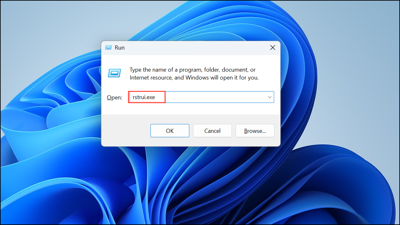
Task: Click the large Run program icon
Action: tap(114, 73)
